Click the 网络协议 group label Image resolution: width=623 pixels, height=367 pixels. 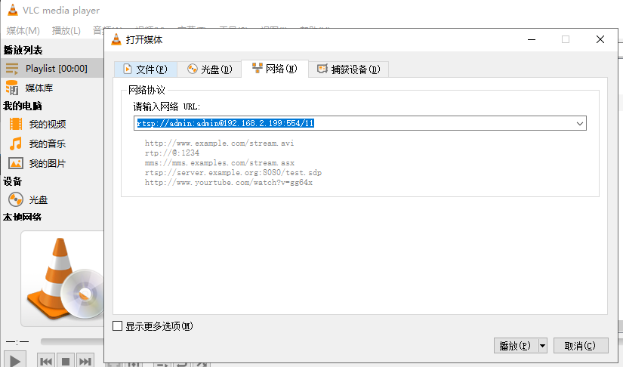(x=146, y=90)
